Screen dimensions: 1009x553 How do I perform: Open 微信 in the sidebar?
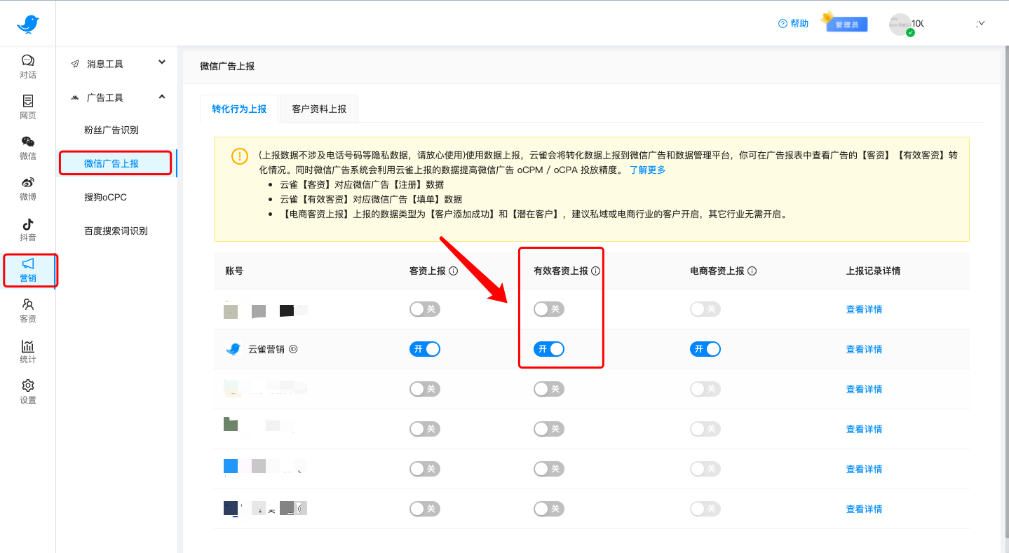click(x=28, y=148)
